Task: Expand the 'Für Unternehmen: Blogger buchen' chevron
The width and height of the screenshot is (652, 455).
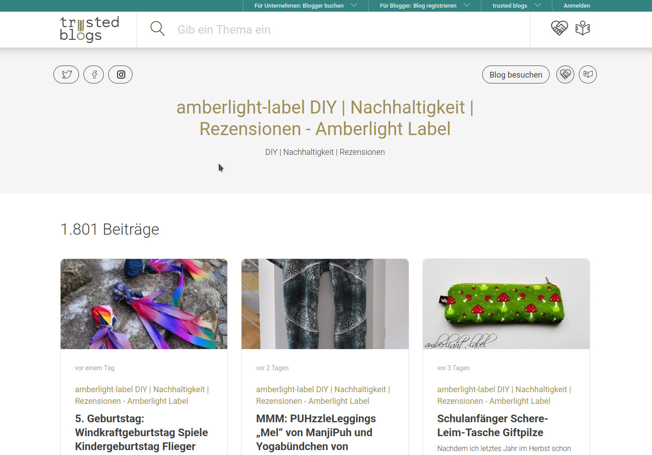Action: pyautogui.click(x=354, y=5)
